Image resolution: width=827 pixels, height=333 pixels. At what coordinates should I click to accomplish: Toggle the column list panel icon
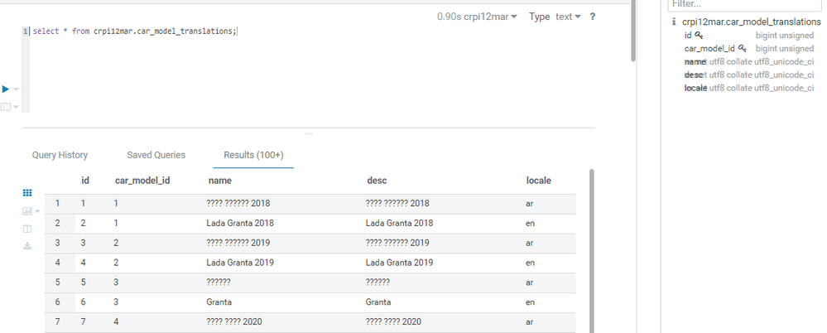click(x=27, y=229)
